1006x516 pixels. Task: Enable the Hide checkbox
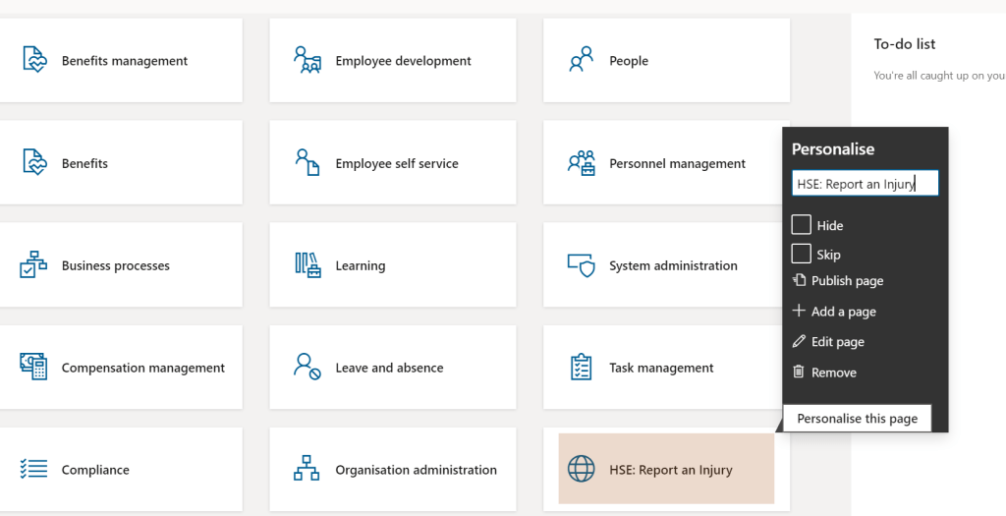point(801,225)
